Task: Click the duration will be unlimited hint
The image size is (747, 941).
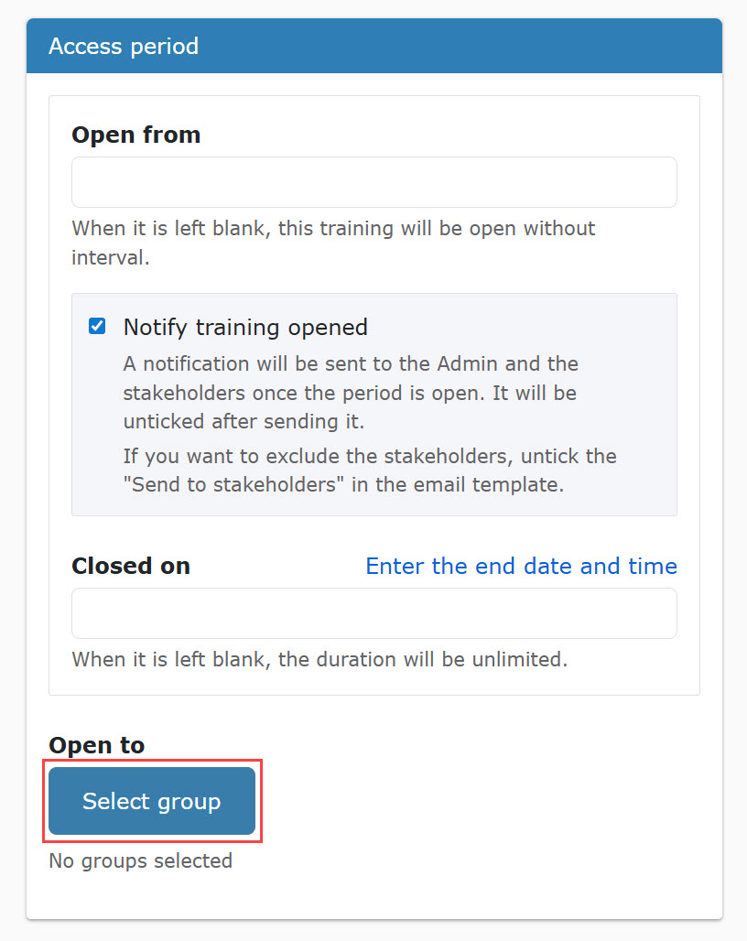Action: (319, 660)
